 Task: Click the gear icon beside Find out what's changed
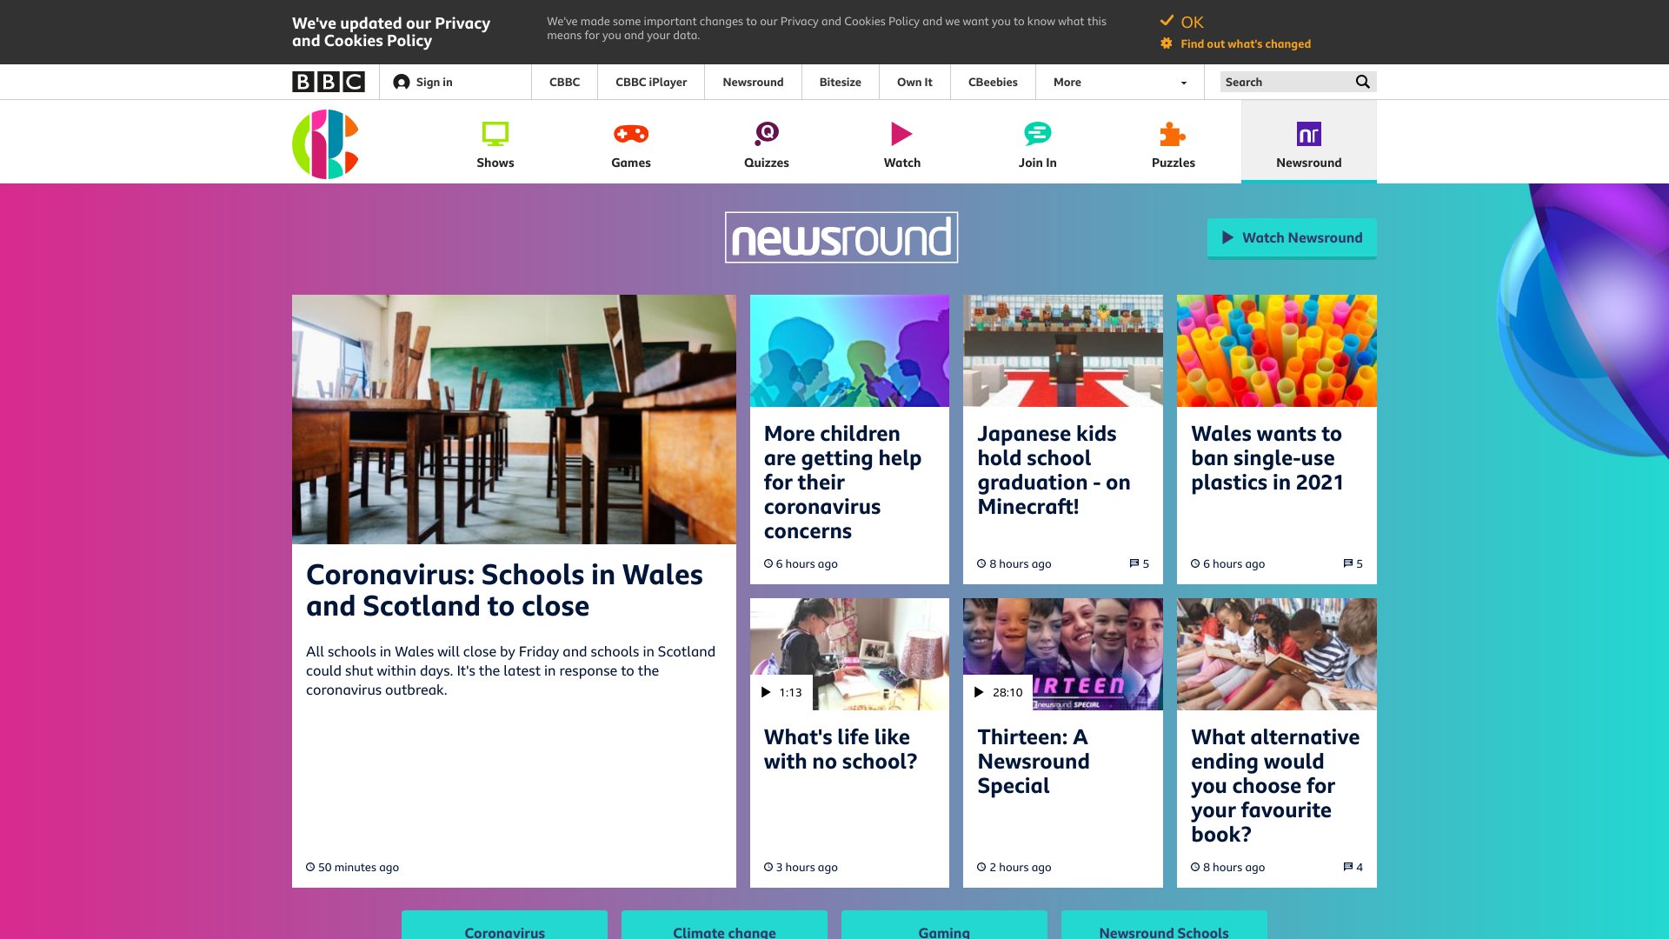[x=1167, y=43]
